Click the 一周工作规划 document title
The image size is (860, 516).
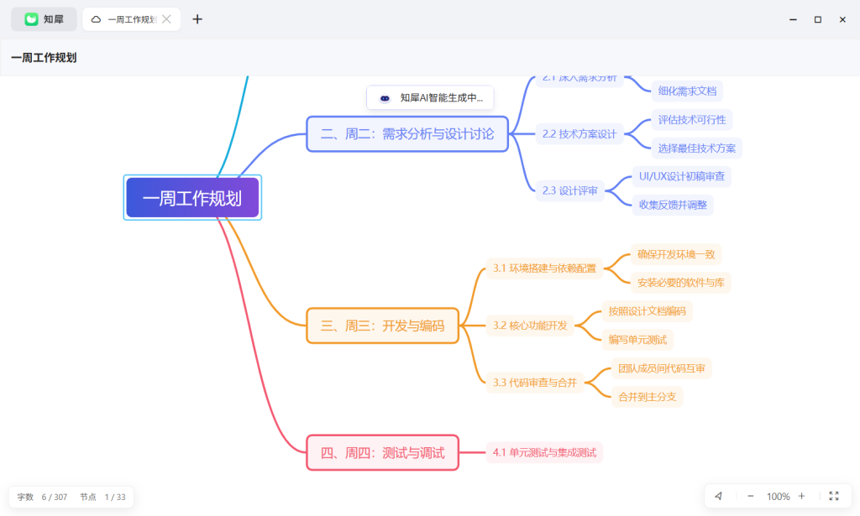[44, 58]
